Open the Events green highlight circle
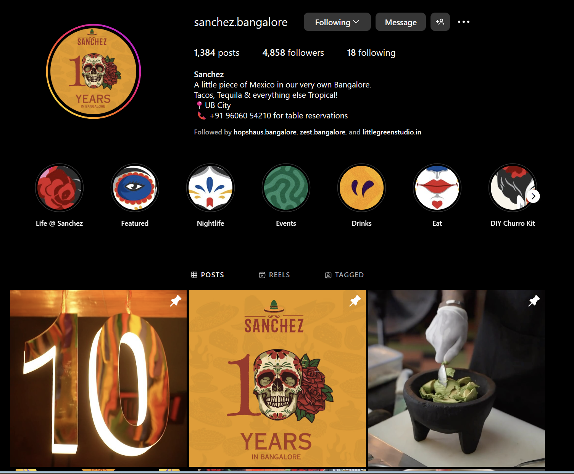 coord(286,188)
